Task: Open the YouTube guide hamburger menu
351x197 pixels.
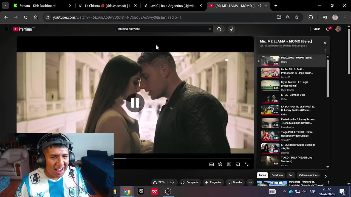Action: 7,29
